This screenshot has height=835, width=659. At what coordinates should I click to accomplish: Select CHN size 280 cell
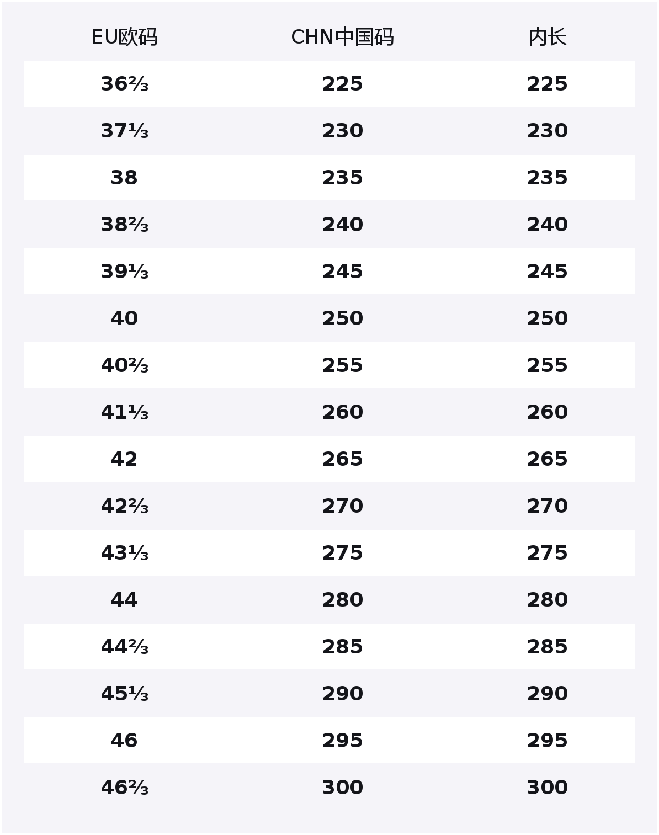[342, 600]
